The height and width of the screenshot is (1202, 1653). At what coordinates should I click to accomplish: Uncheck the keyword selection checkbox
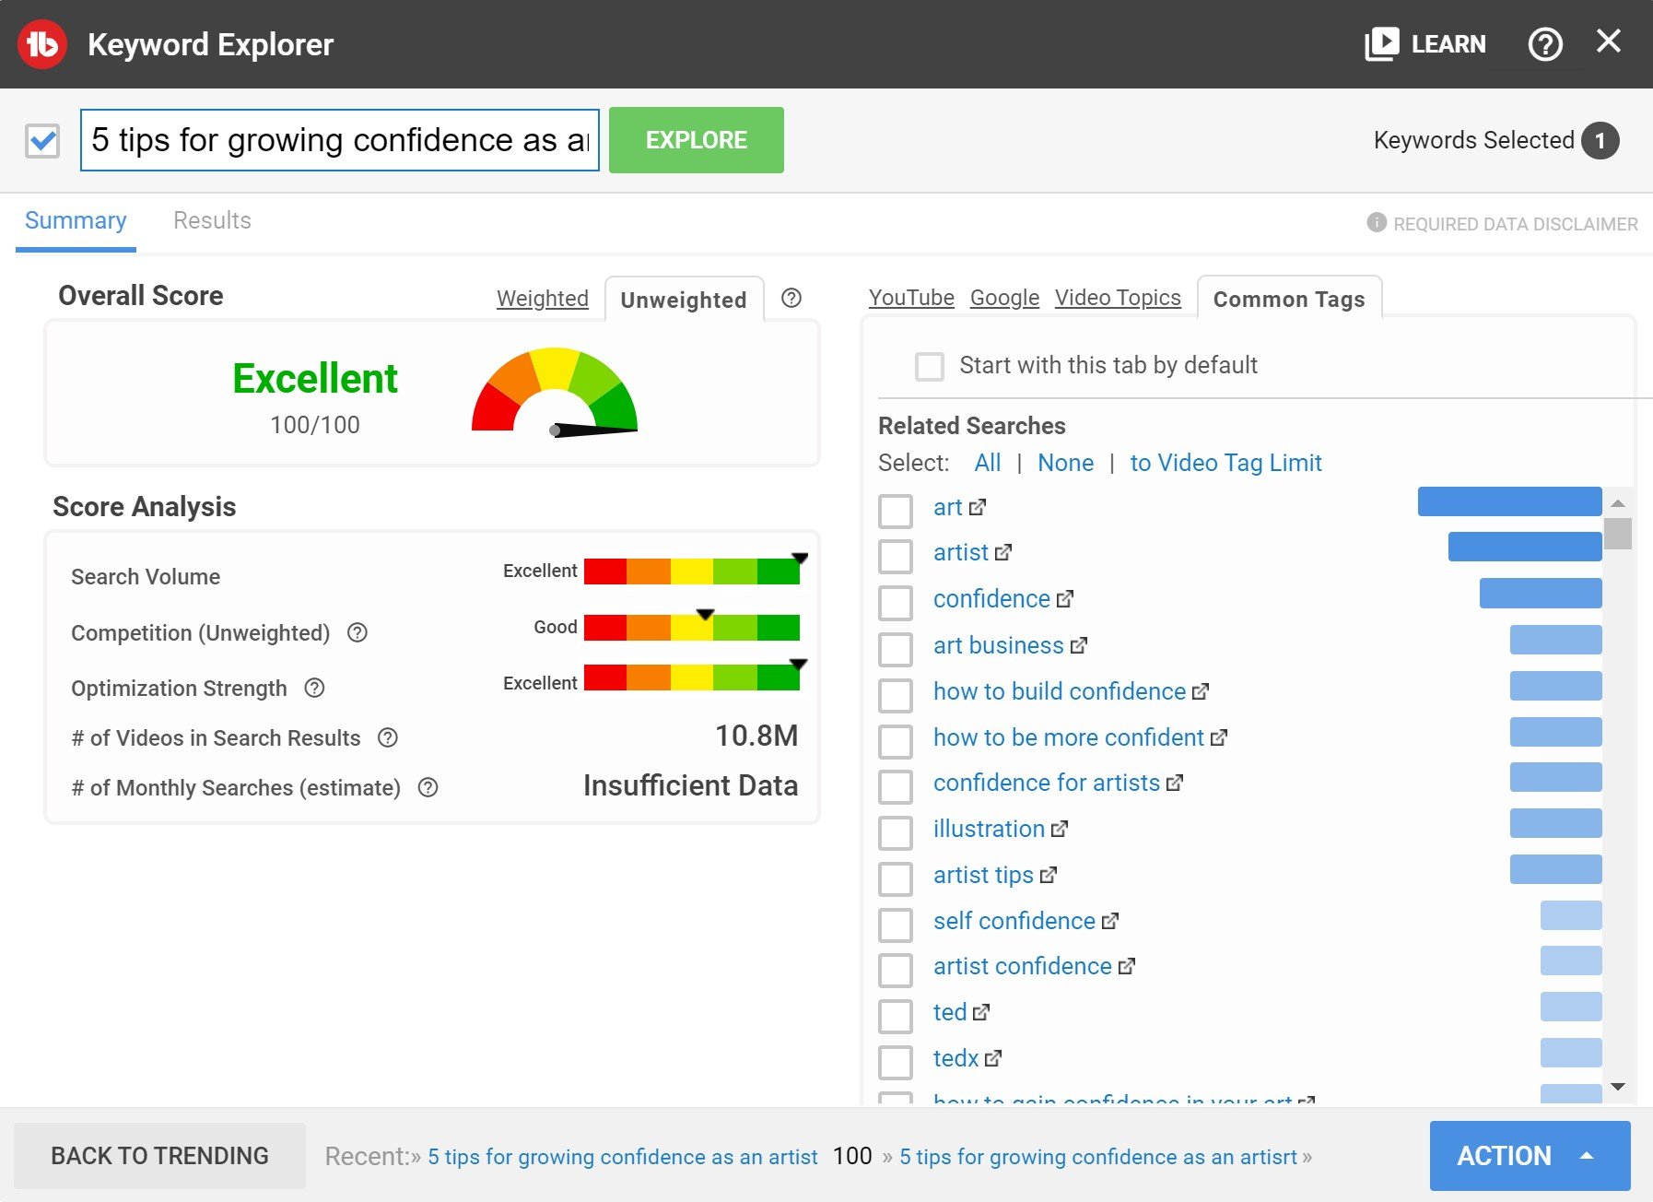pyautogui.click(x=42, y=141)
